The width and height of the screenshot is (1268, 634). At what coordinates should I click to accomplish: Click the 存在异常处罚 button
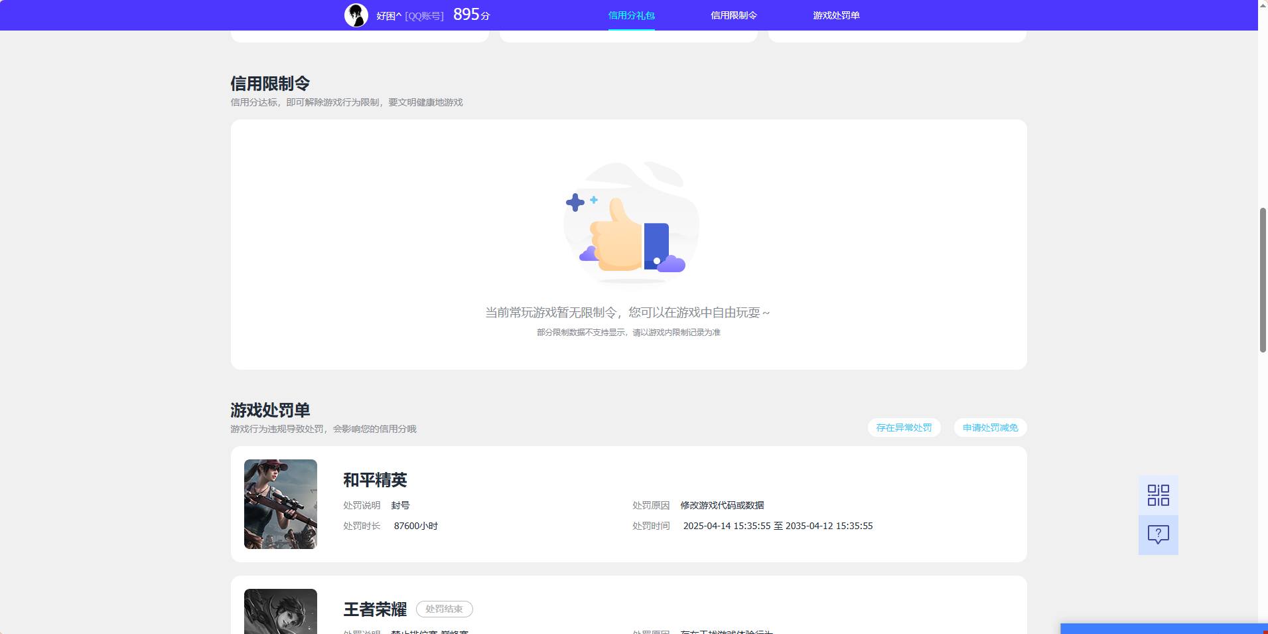pos(904,428)
